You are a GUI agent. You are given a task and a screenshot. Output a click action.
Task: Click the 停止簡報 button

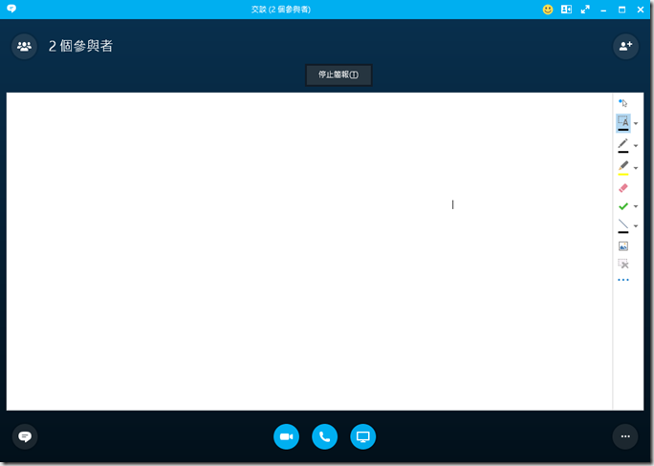tap(338, 74)
